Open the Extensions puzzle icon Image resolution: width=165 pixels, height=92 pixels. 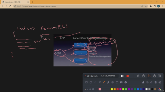point(151,6)
